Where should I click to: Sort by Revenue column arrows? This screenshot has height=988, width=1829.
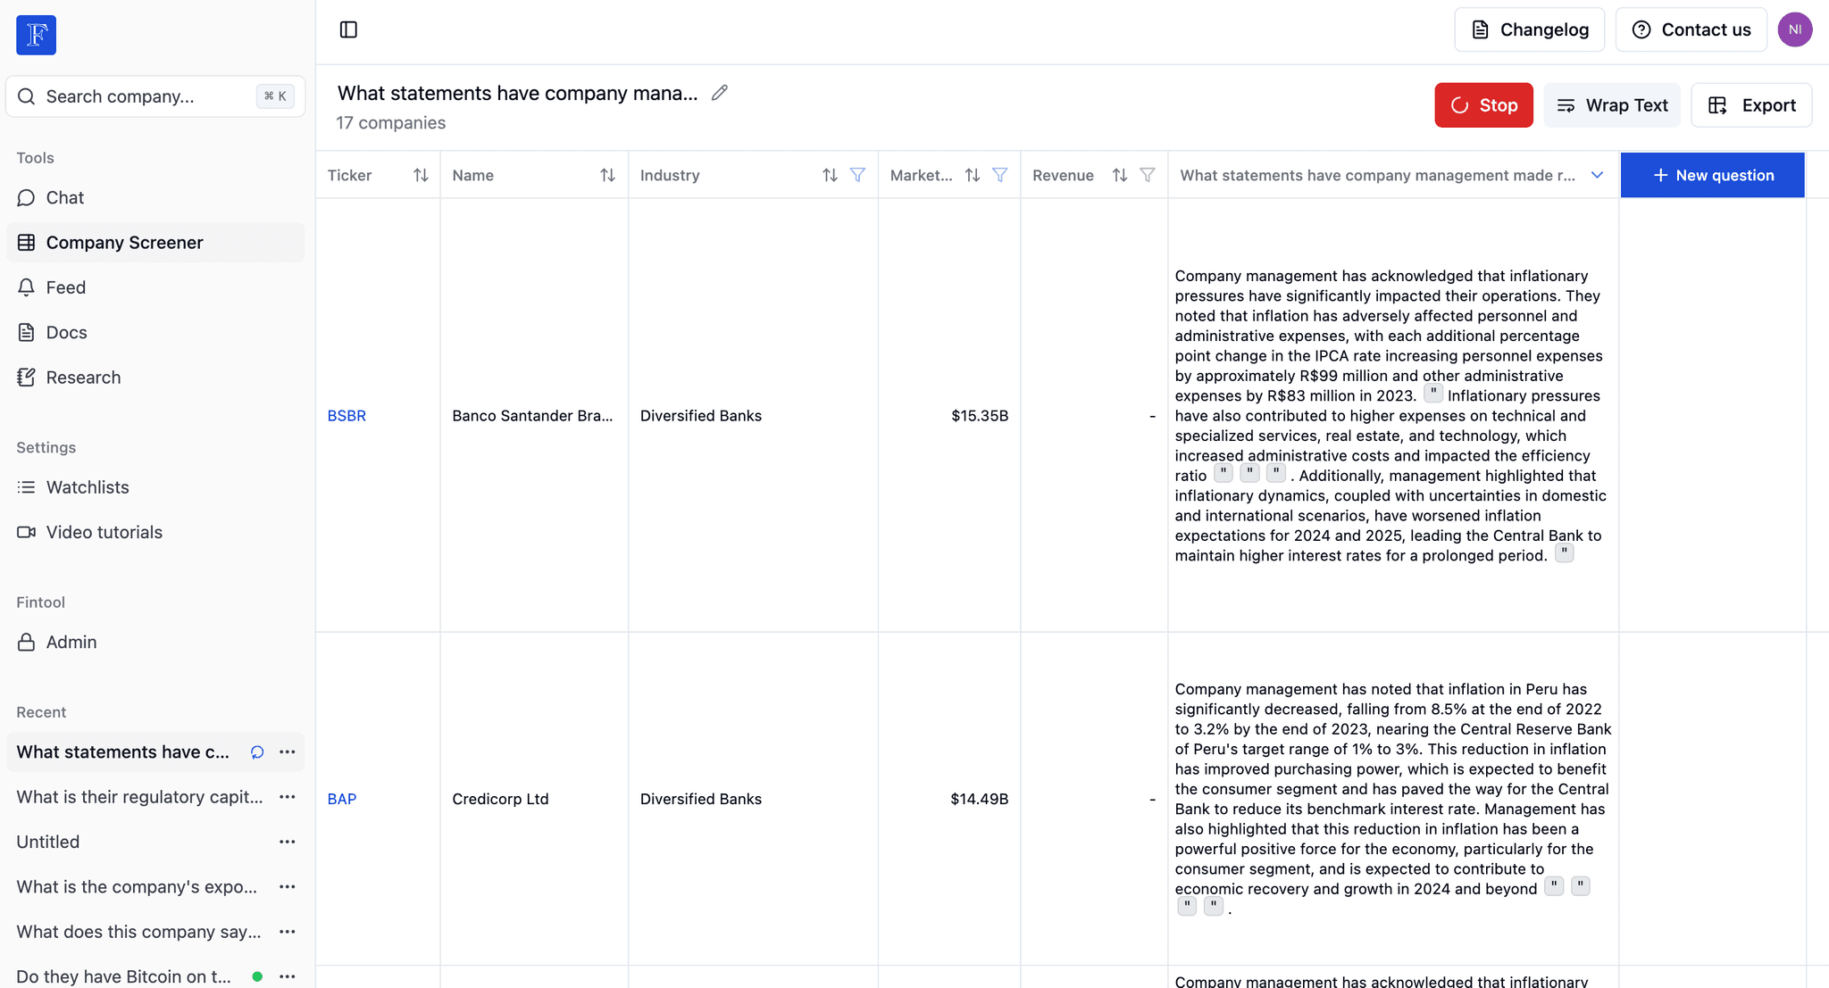[1120, 175]
